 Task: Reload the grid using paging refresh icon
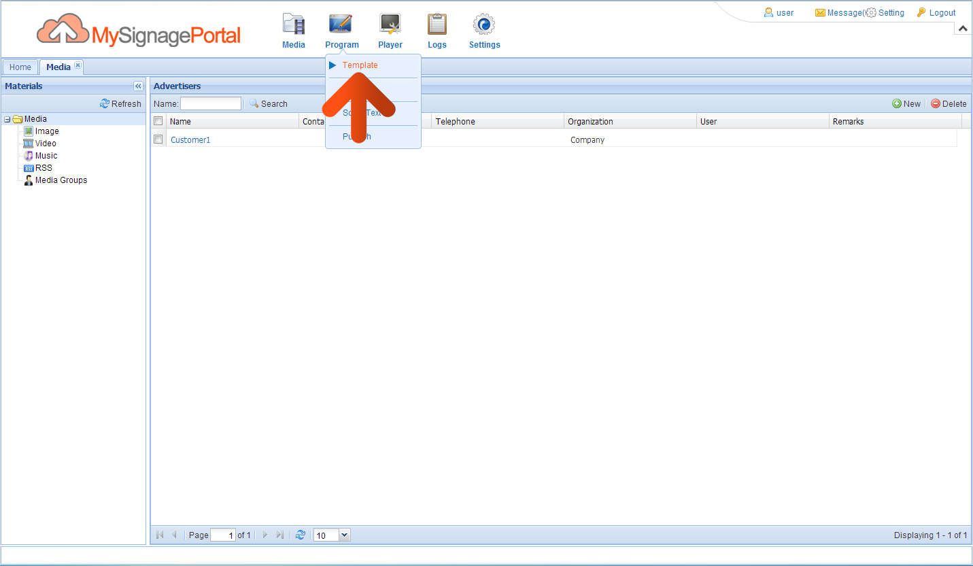301,535
